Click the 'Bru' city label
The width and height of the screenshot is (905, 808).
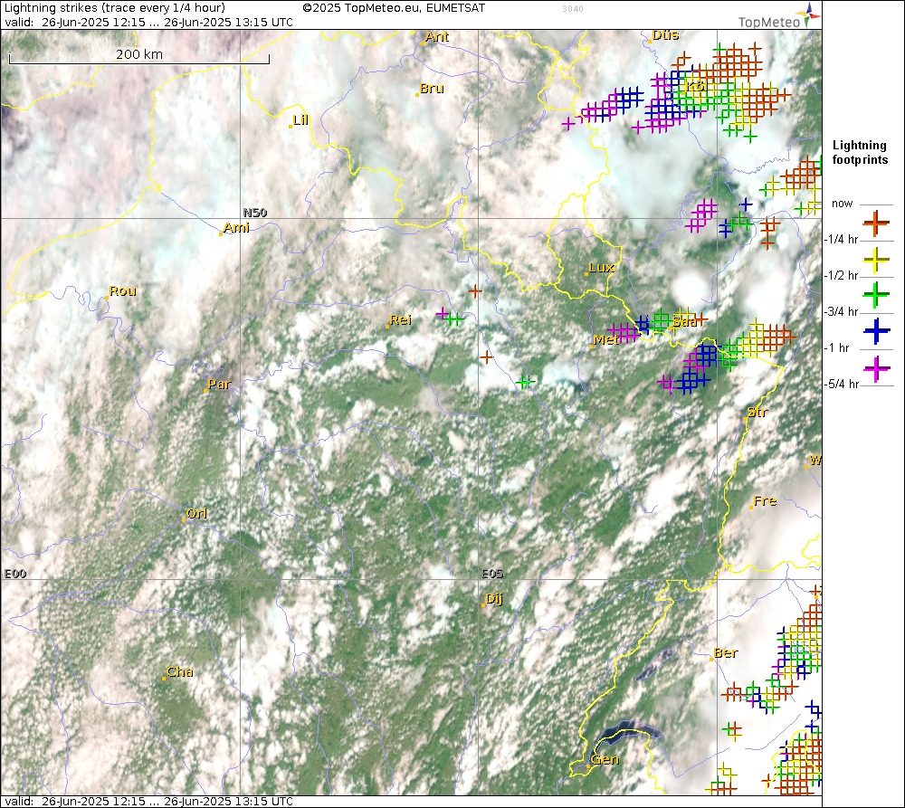431,89
